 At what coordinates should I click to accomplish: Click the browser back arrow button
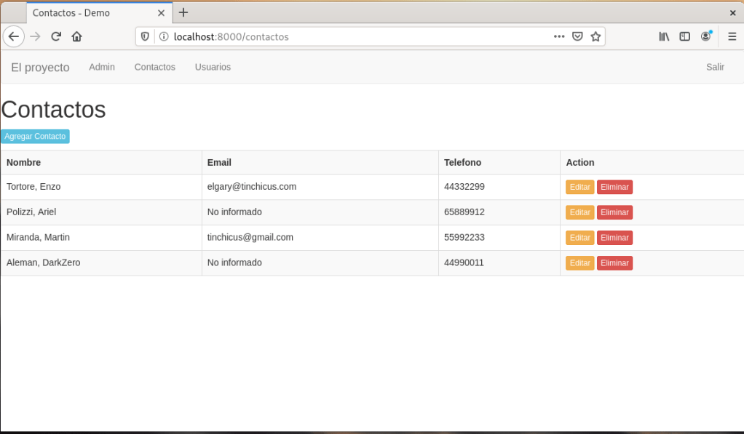point(13,36)
